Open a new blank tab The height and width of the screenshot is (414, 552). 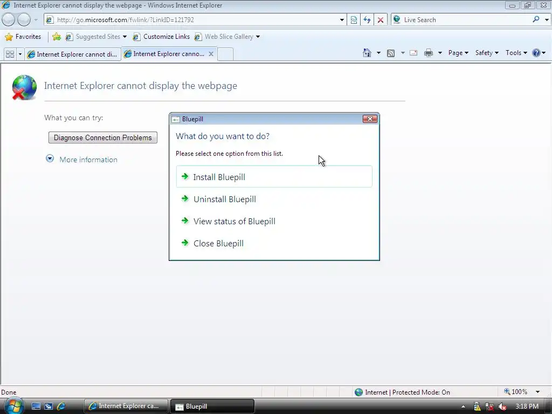(x=225, y=54)
